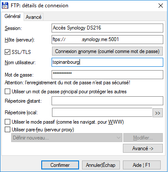Click the Connexion anonyme button
The height and width of the screenshot is (172, 168).
(x=107, y=51)
